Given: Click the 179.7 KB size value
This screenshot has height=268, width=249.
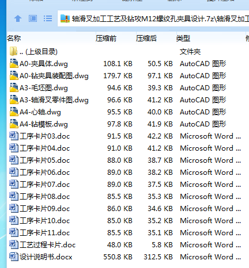Looking at the screenshot, I should point(118,76).
